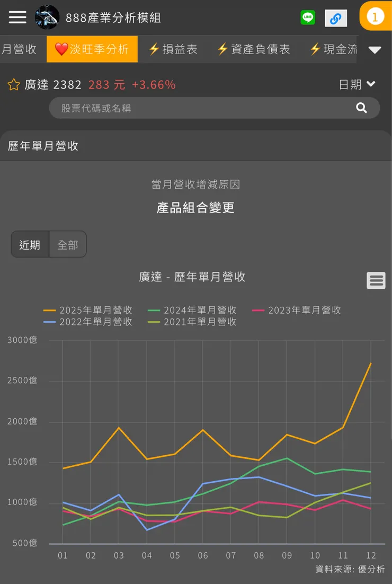Open the orange notification badge showing 1

(375, 16)
